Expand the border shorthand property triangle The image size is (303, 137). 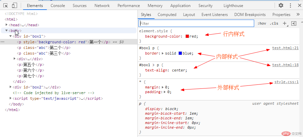(163, 54)
